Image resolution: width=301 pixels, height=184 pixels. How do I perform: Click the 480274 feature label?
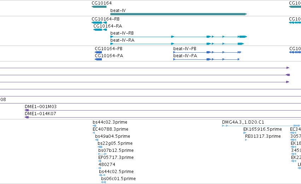point(107,165)
